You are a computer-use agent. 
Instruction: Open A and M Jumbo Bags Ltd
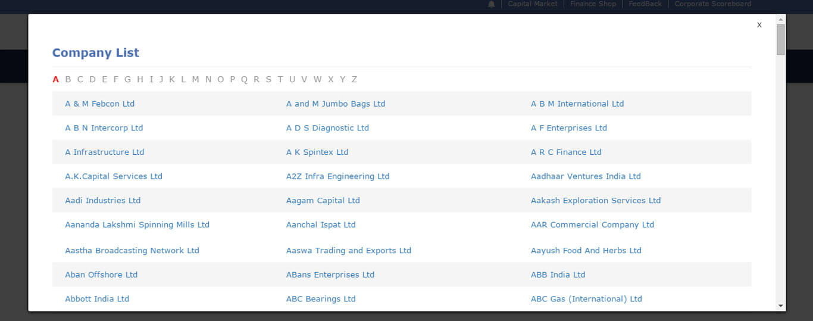click(336, 104)
